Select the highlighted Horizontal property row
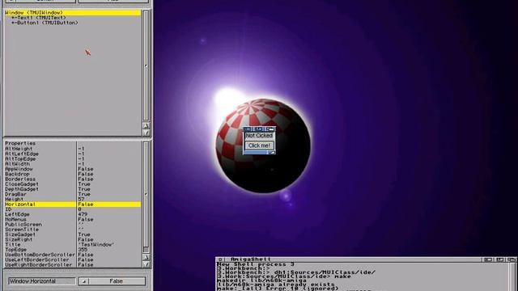 pyautogui.click(x=73, y=205)
